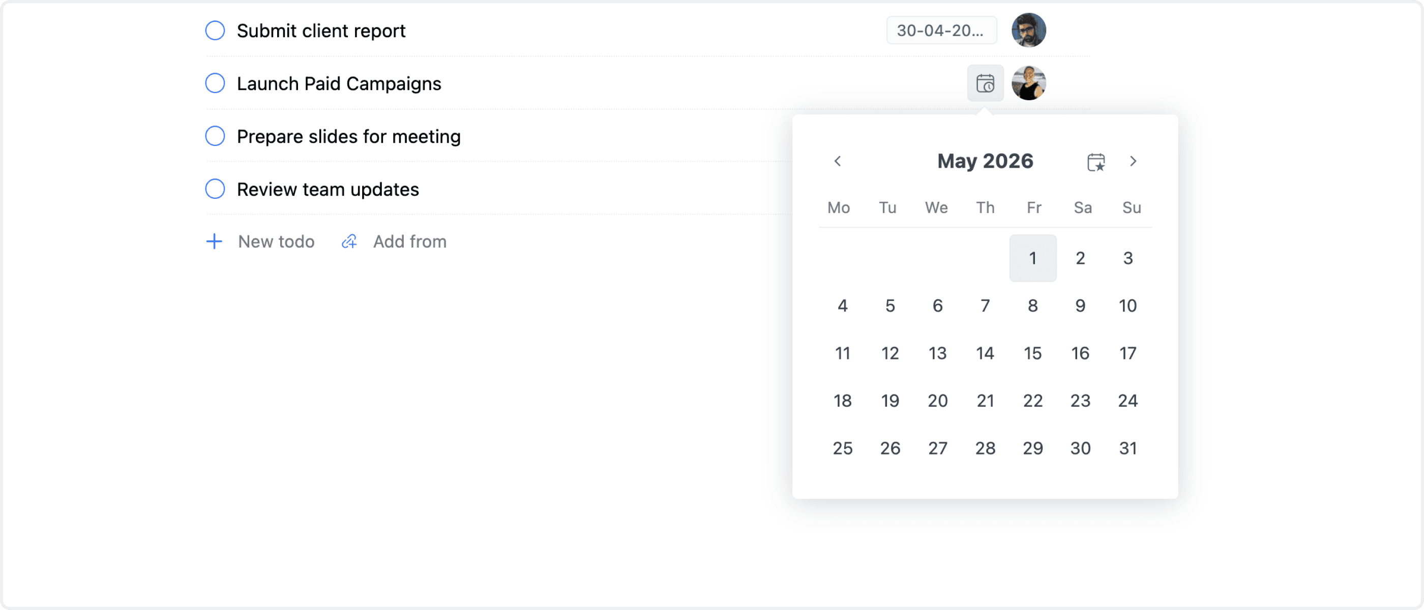Image resolution: width=1424 pixels, height=610 pixels.
Task: Select May 15 in the calendar
Action: pos(1032,353)
